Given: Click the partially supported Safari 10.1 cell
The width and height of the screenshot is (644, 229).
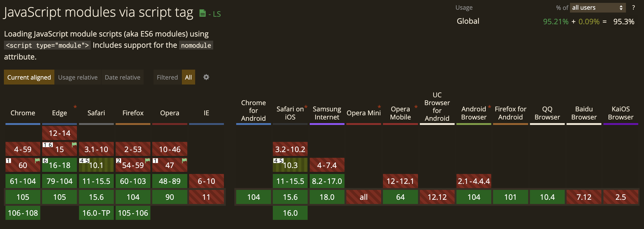Looking at the screenshot, I should (96, 165).
